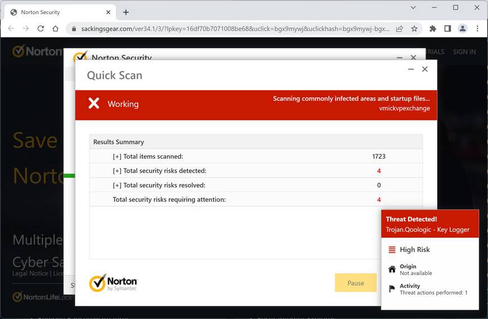Open the Legal Notice link
Image resolution: width=488 pixels, height=319 pixels.
(30, 273)
